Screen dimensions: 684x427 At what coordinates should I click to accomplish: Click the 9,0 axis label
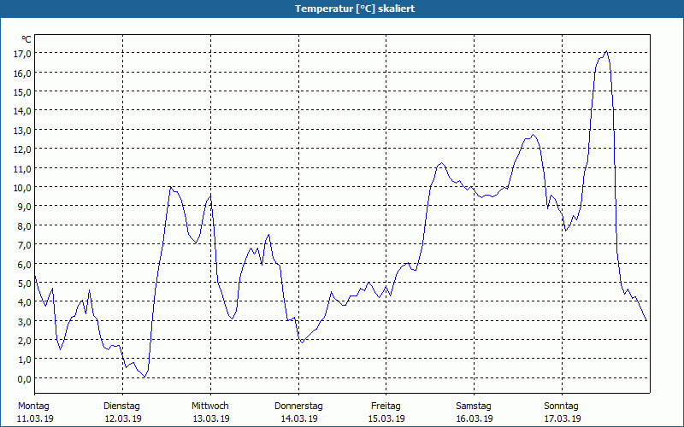[24, 207]
